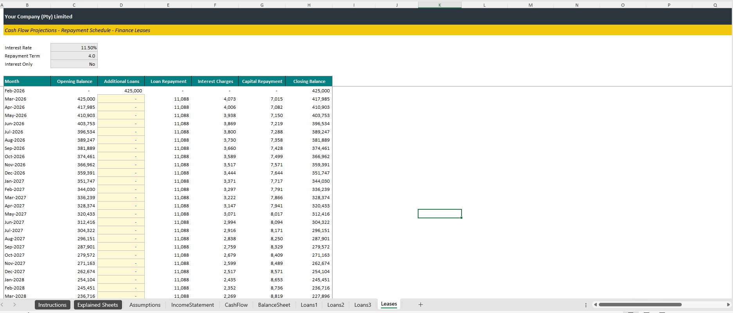
Task: Click the Closing Balance header cell
Action: tap(309, 81)
